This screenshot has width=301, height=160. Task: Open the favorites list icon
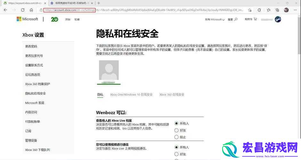click(x=269, y=10)
